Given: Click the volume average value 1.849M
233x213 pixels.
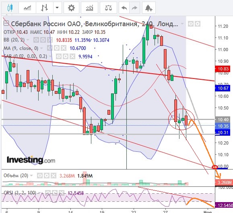Looking at the screenshot, I should pos(85,176).
